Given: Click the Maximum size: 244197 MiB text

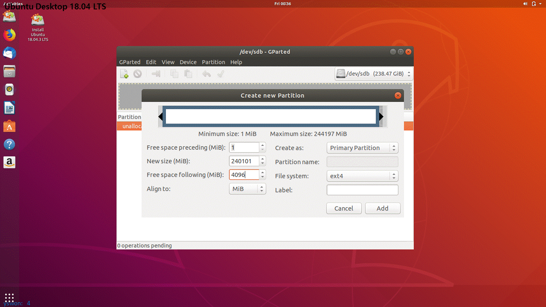Looking at the screenshot, I should point(308,134).
